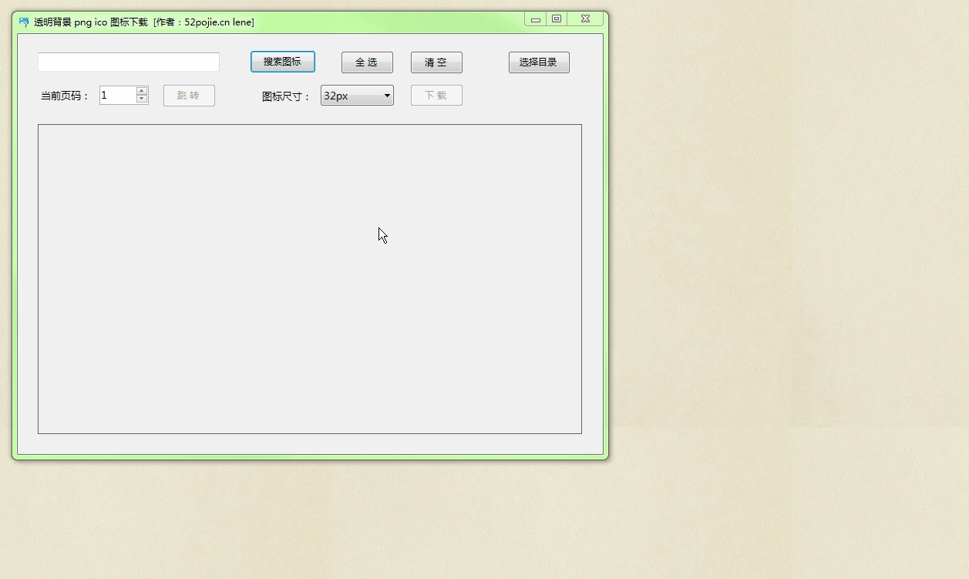969x579 pixels.
Task: Click the window title bar text
Action: tap(144, 22)
